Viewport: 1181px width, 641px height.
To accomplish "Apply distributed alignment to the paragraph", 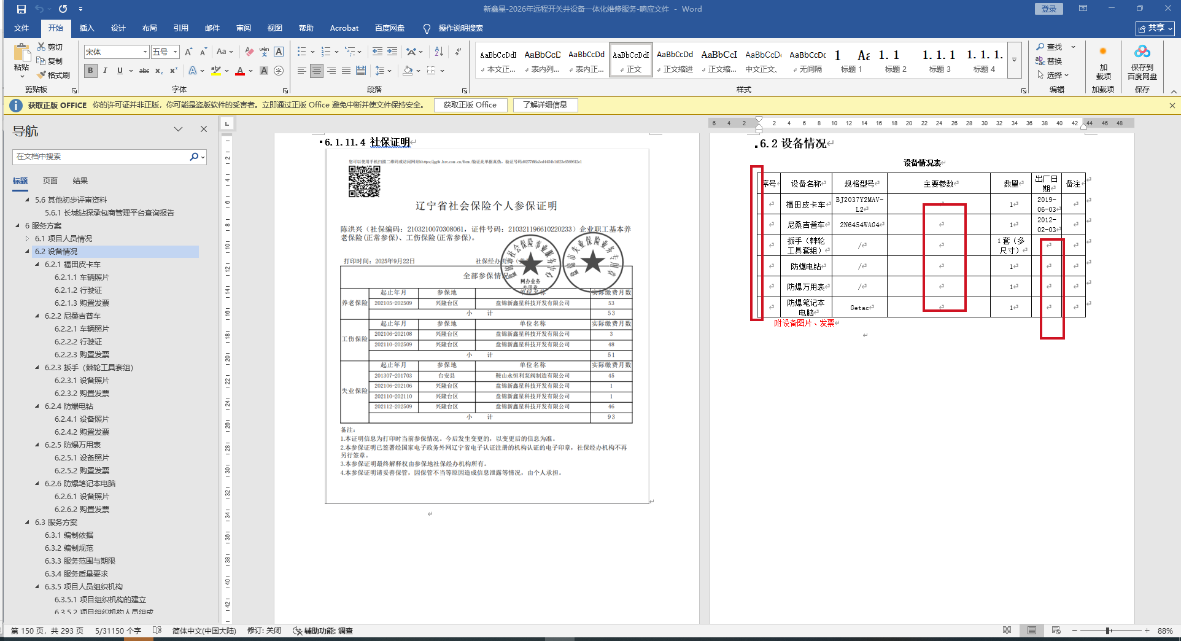I will point(361,71).
